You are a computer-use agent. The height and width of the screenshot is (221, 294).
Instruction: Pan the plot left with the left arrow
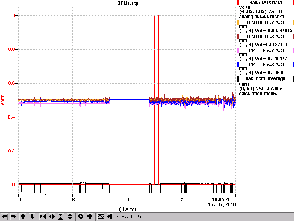pos(4,217)
